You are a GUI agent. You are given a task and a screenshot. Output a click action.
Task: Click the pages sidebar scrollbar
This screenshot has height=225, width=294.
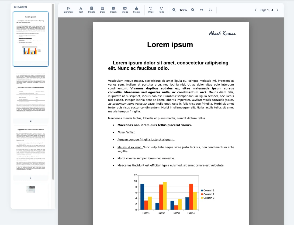coord(53,92)
